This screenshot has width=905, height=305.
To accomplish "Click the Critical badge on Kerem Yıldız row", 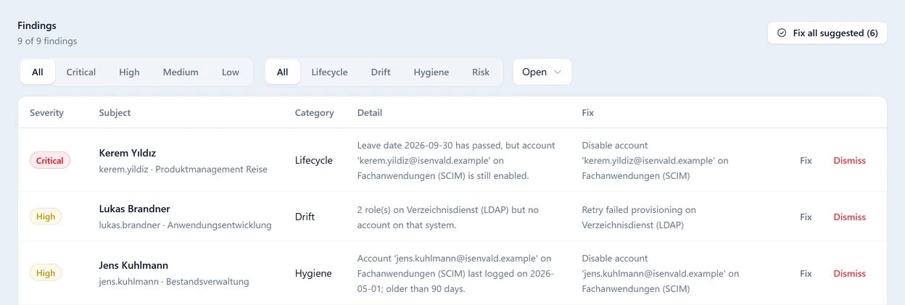I will (x=50, y=161).
